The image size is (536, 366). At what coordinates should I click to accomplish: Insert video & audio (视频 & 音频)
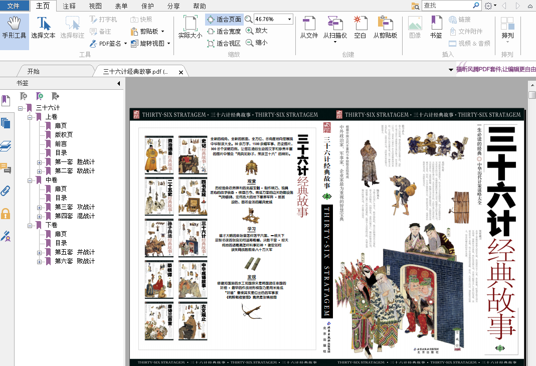click(x=469, y=44)
